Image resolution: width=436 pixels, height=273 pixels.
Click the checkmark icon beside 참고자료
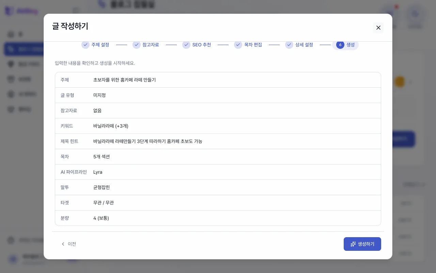tap(137, 45)
